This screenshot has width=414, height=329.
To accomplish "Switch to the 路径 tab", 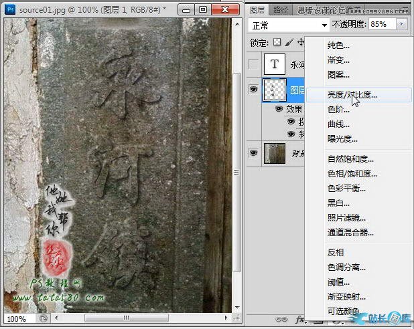I will tap(281, 10).
